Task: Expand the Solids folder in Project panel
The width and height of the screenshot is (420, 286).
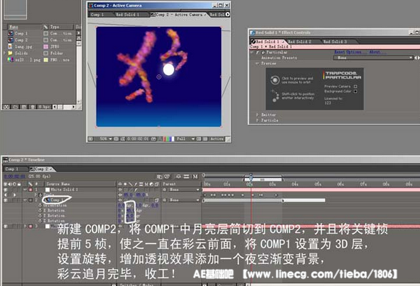Action: click(4, 53)
